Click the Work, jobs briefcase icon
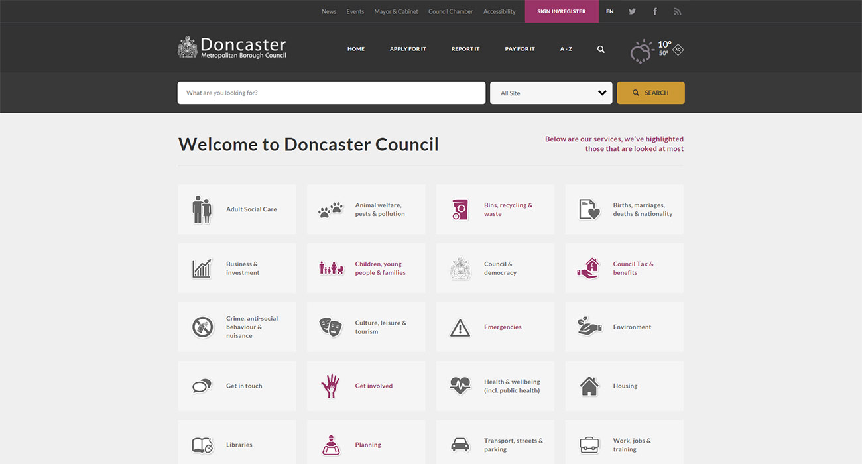The width and height of the screenshot is (862, 464). click(x=589, y=444)
